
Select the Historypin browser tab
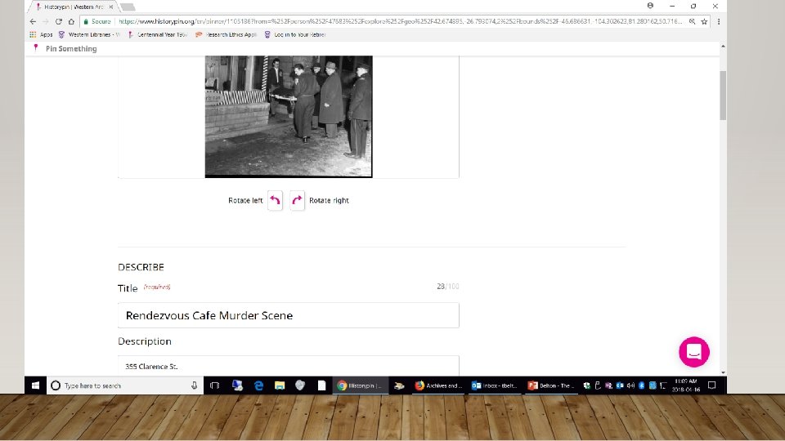[x=73, y=7]
